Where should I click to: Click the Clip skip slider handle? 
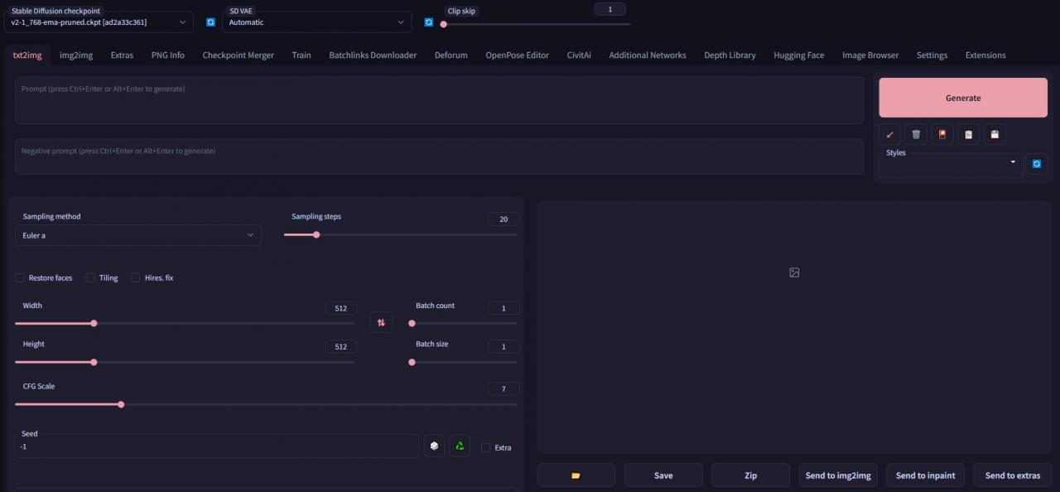pyautogui.click(x=444, y=24)
